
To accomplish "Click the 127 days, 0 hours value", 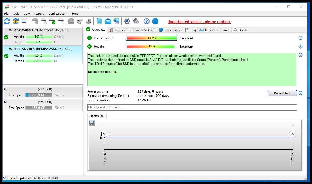I will [x=150, y=91].
